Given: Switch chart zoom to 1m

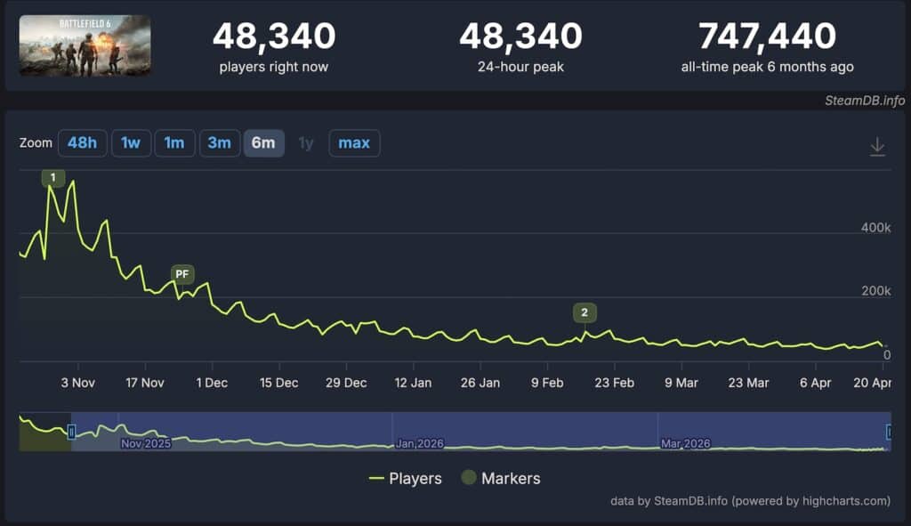Looking at the screenshot, I should pyautogui.click(x=174, y=143).
